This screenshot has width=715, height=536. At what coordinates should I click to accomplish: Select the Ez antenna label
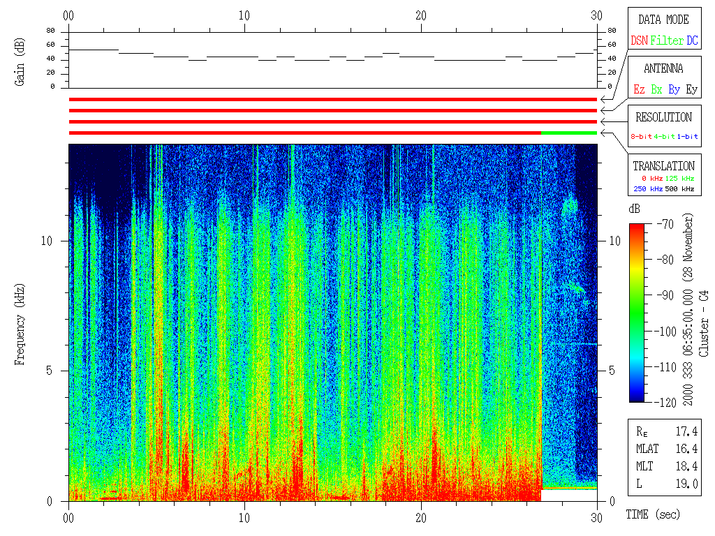639,89
